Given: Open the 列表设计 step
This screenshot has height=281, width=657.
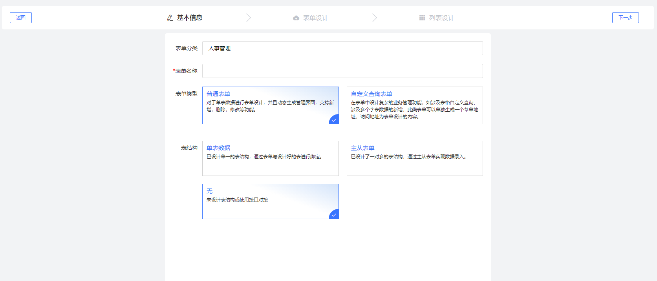Looking at the screenshot, I should click(441, 18).
